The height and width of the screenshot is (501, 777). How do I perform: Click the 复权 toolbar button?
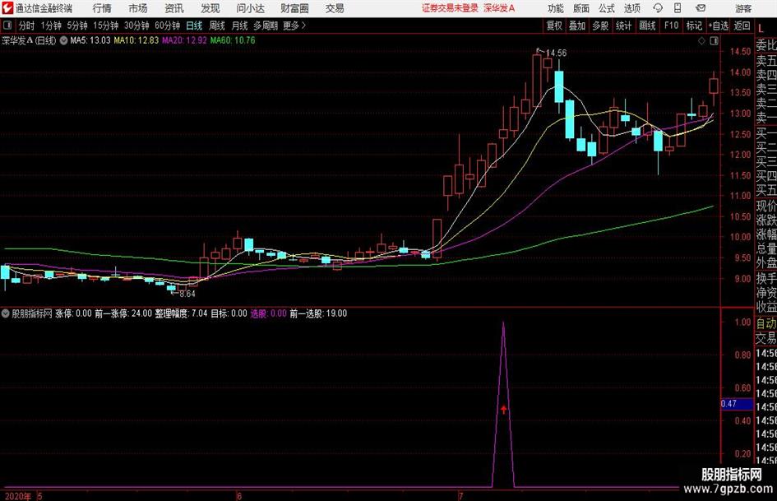[x=554, y=26]
